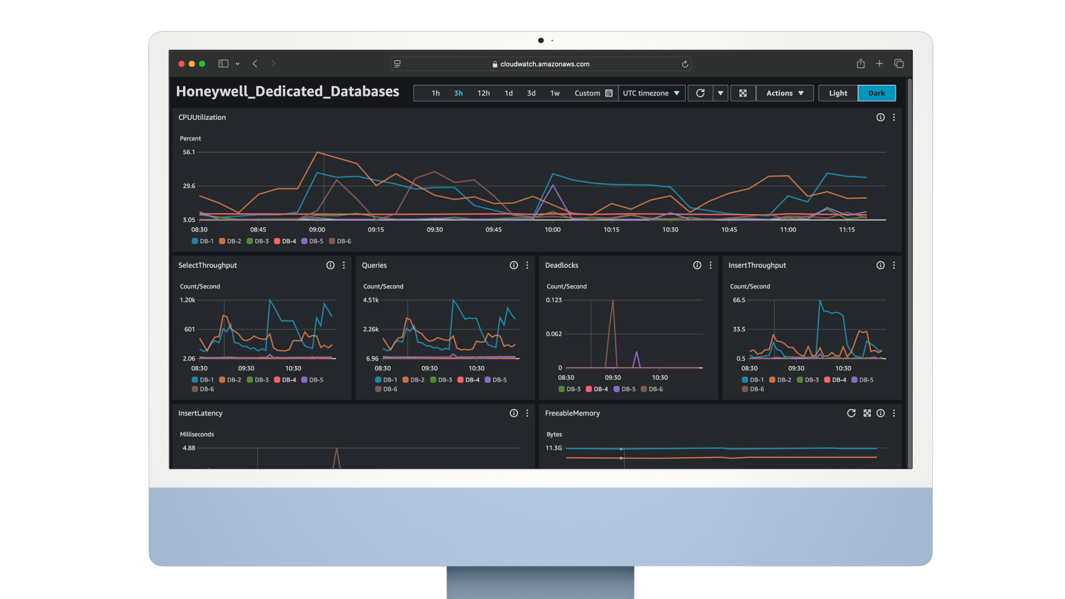Open Custom time range picker
Screen dimensions: 1065x599
point(593,93)
